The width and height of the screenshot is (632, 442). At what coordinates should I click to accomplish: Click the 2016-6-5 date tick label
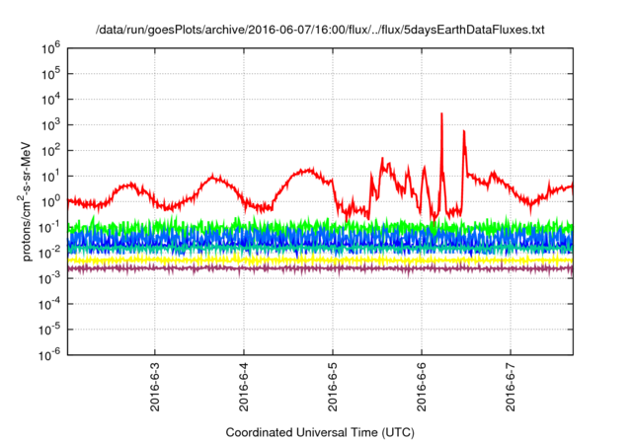point(333,387)
